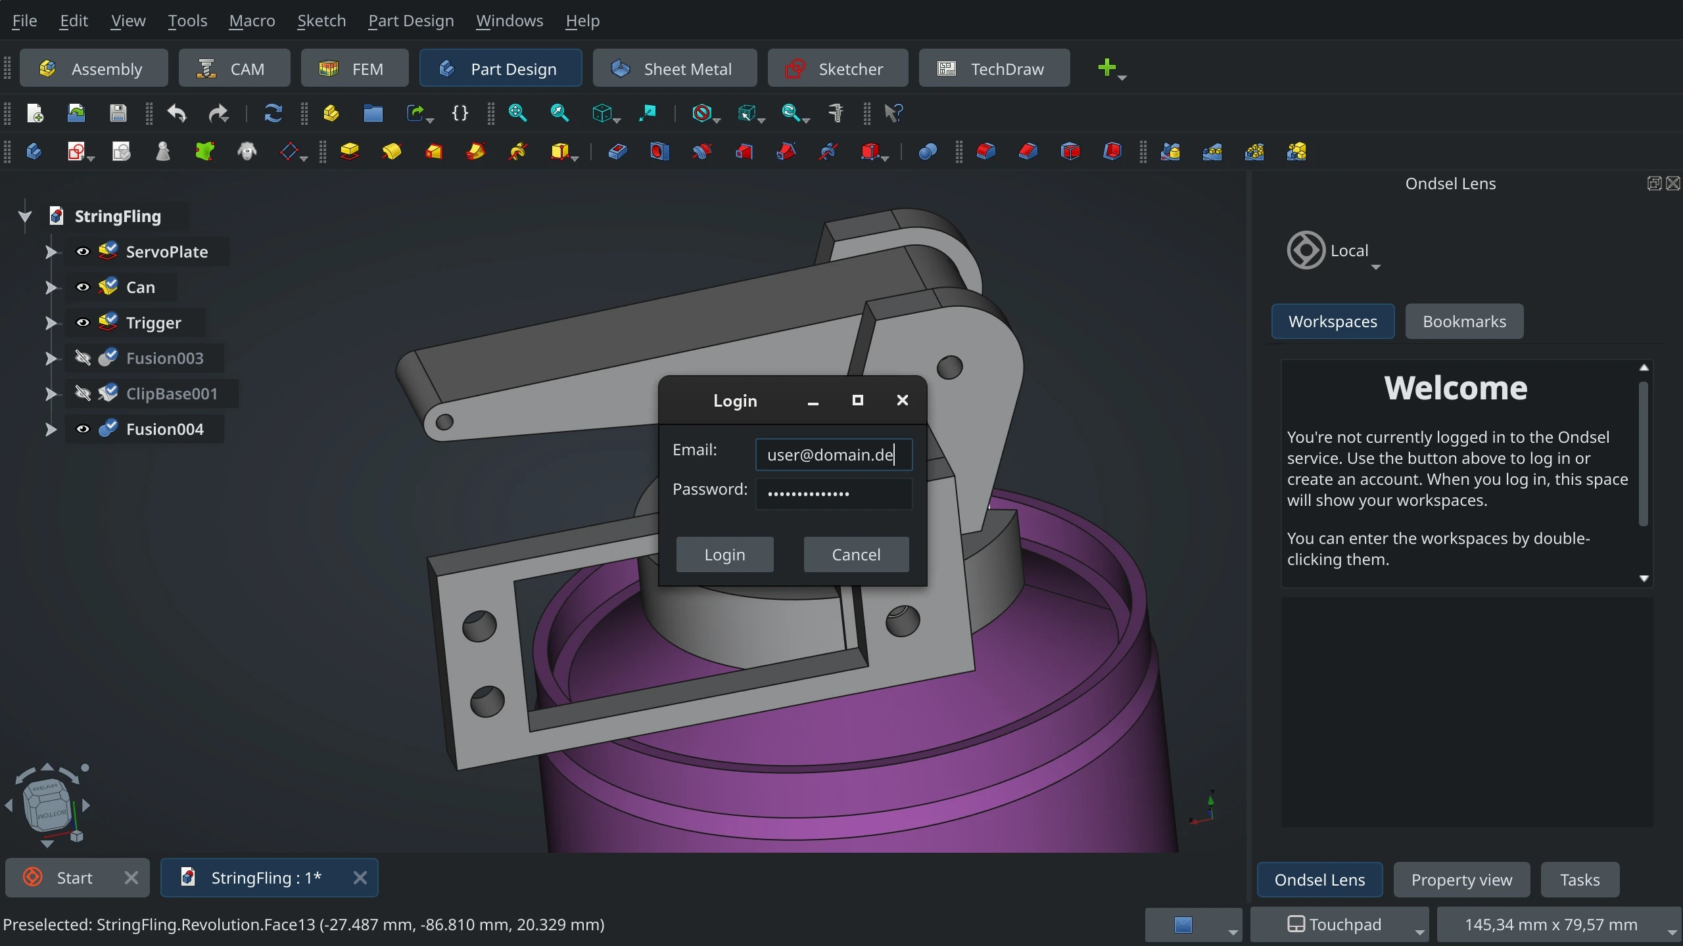Image resolution: width=1683 pixels, height=946 pixels.
Task: Switch to the Bookmarks tab in Ondsel Lens
Action: point(1463,321)
